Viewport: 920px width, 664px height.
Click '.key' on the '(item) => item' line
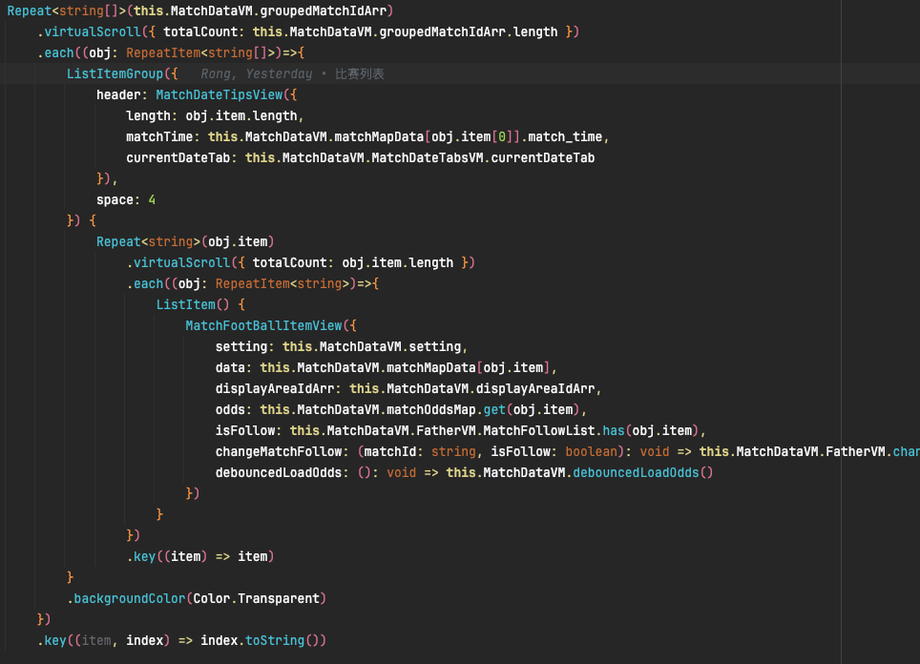[141, 556]
